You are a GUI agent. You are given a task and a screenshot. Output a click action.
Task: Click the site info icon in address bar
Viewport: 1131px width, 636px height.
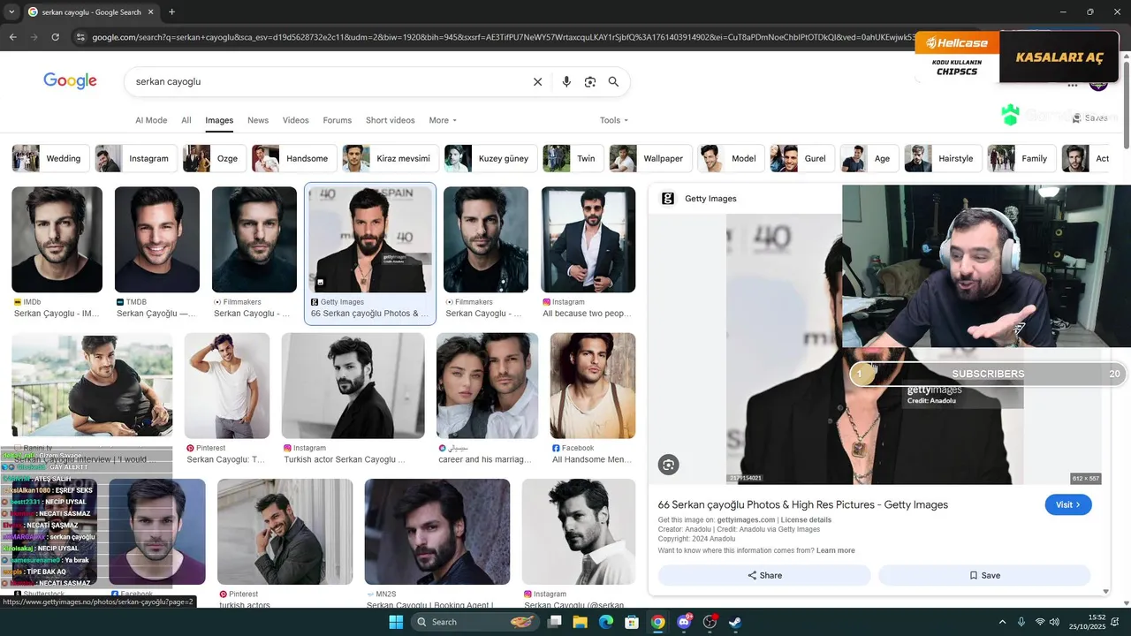[80, 37]
